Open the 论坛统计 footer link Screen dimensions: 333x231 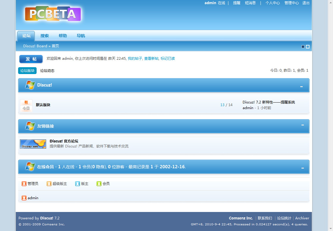coord(284,218)
